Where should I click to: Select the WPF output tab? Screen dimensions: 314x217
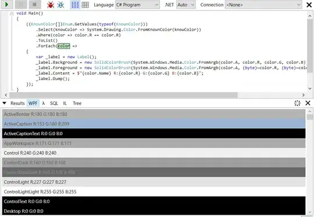click(x=33, y=103)
